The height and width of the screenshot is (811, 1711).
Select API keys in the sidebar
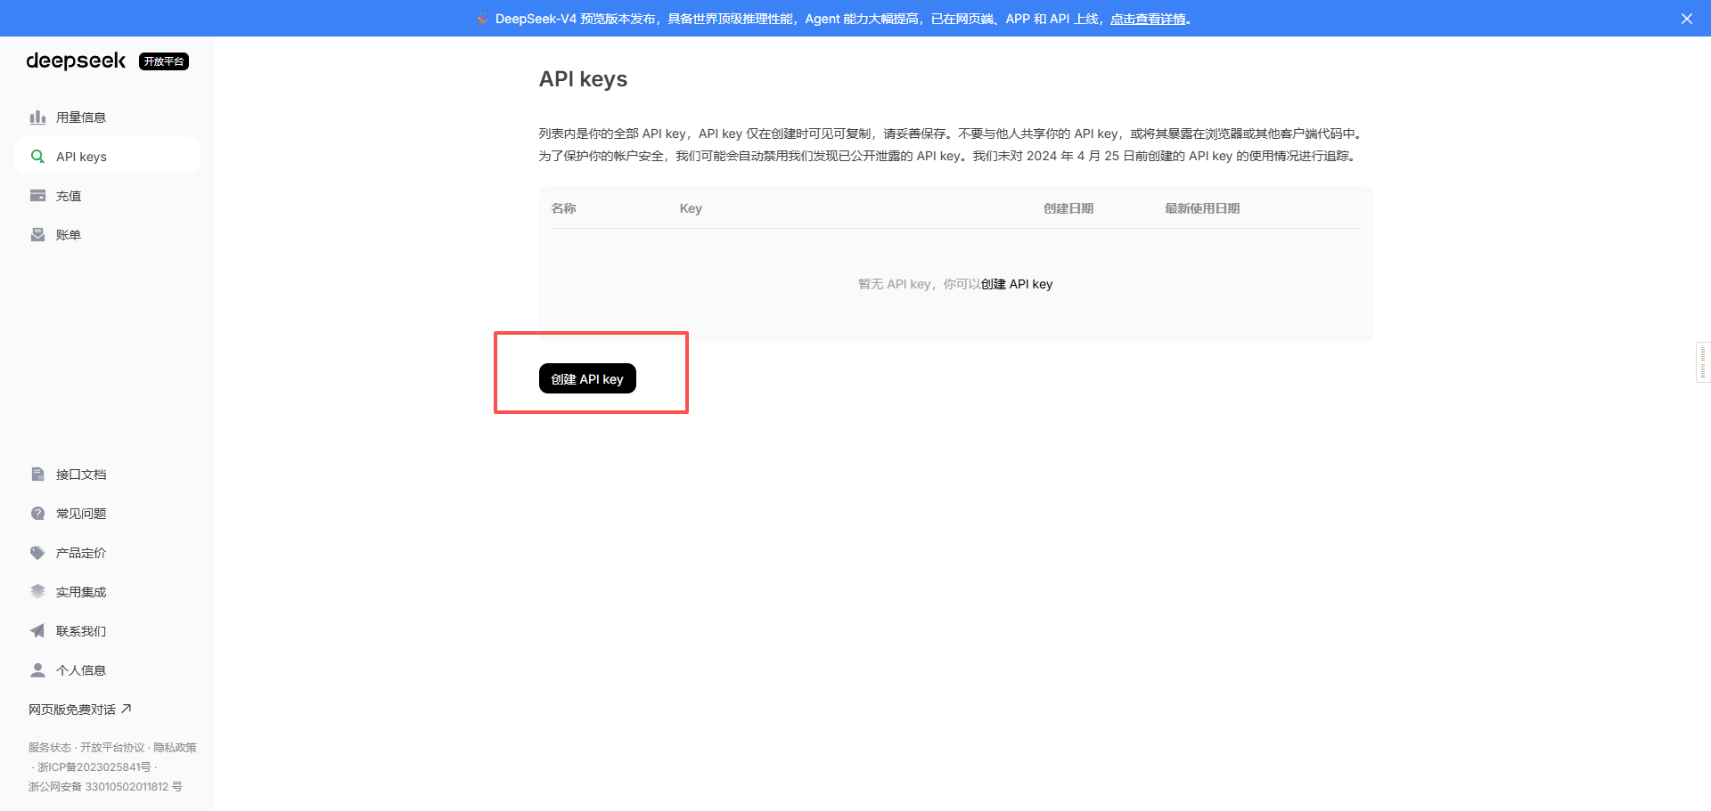(107, 157)
